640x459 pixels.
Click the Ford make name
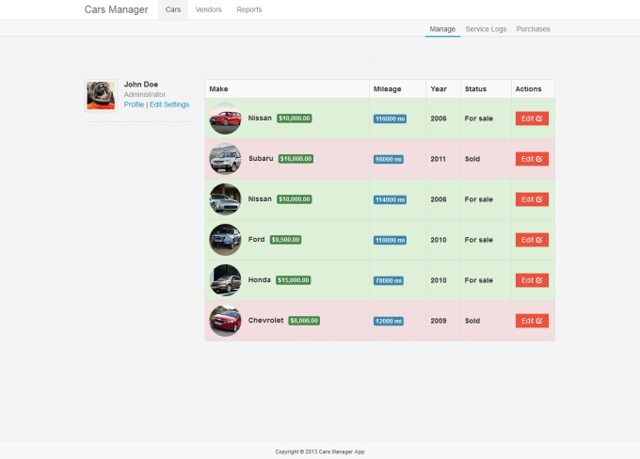pos(256,239)
